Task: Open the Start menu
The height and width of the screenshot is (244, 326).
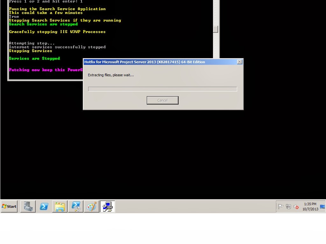Action: point(9,207)
